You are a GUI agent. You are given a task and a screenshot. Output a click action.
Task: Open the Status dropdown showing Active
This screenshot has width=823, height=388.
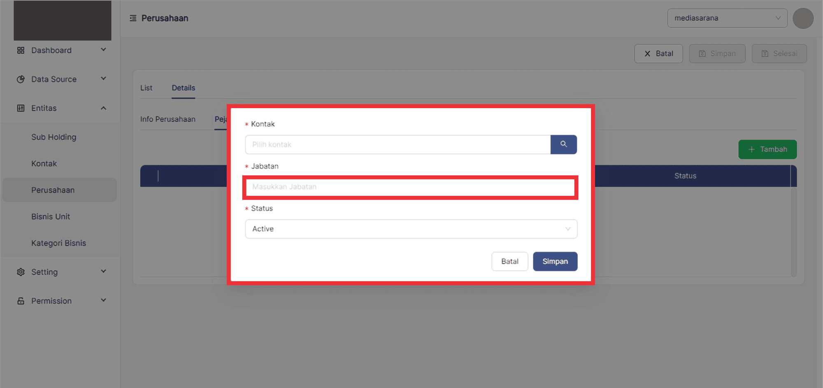tap(411, 229)
